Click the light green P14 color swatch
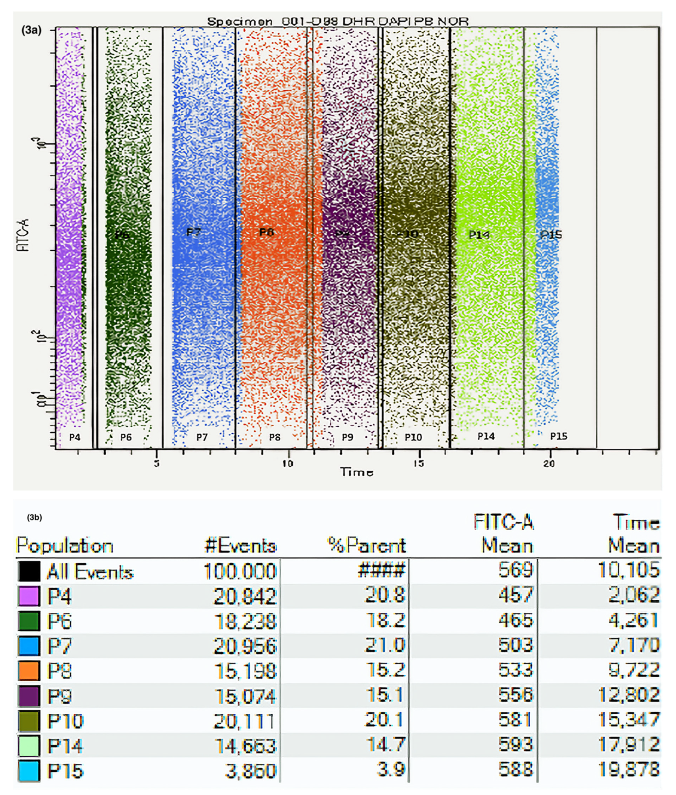Screen dimensions: 676x795 point(29,746)
